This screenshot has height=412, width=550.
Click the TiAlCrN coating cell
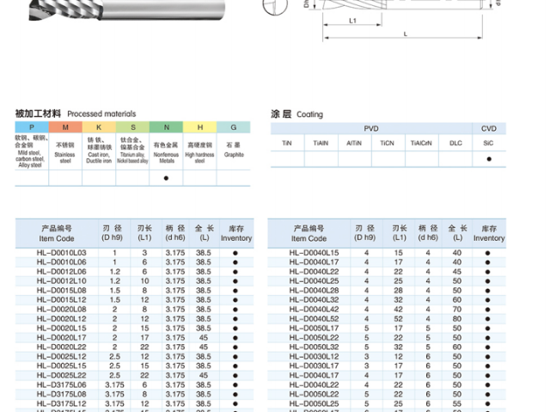(421, 143)
